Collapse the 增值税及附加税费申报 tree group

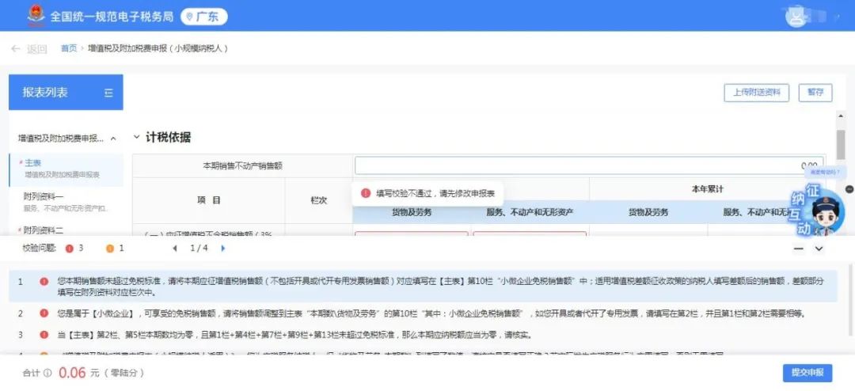(x=113, y=139)
